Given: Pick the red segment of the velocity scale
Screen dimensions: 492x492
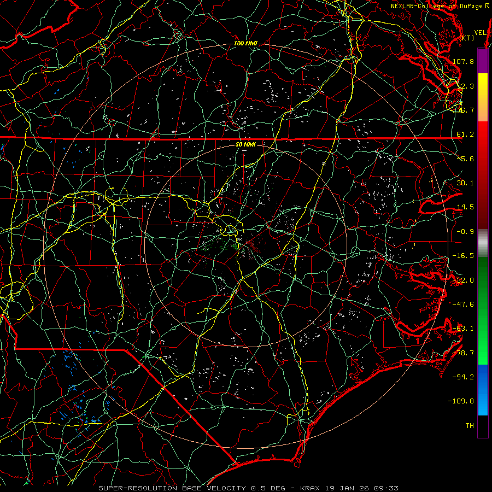Looking at the screenshot, I should [x=483, y=175].
